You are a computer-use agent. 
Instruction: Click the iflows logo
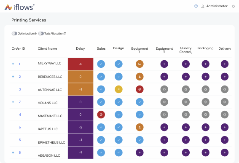click(19, 7)
